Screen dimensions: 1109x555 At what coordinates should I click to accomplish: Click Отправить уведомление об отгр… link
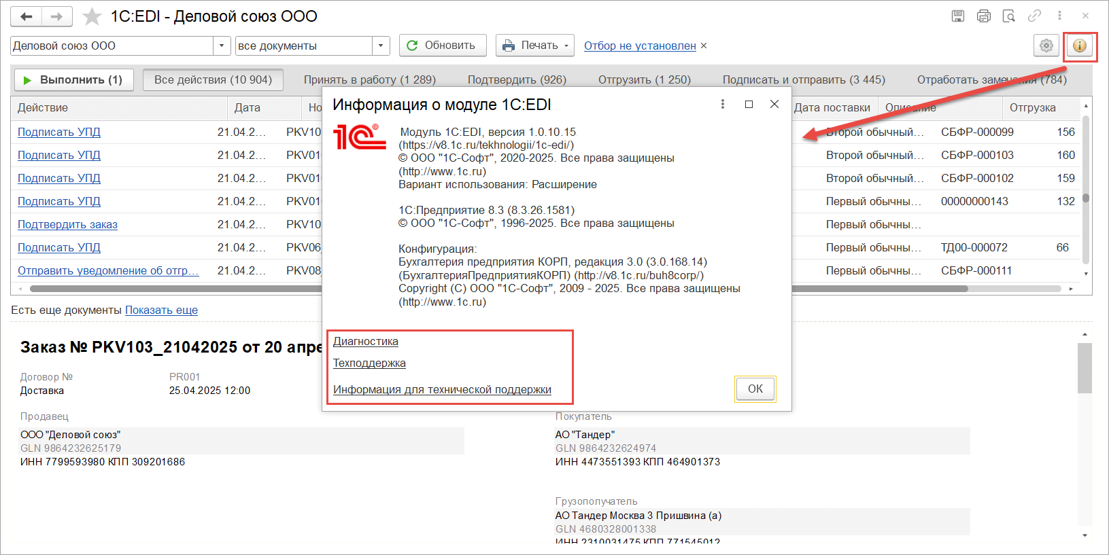(x=108, y=270)
